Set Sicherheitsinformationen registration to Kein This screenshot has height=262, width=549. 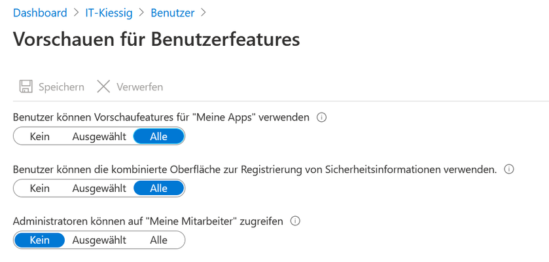(x=39, y=189)
